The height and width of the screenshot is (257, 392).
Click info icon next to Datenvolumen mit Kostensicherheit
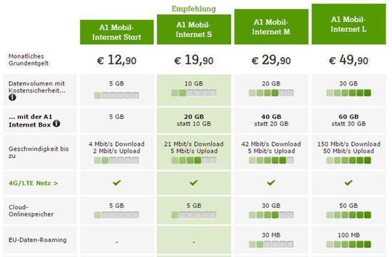coord(12,97)
